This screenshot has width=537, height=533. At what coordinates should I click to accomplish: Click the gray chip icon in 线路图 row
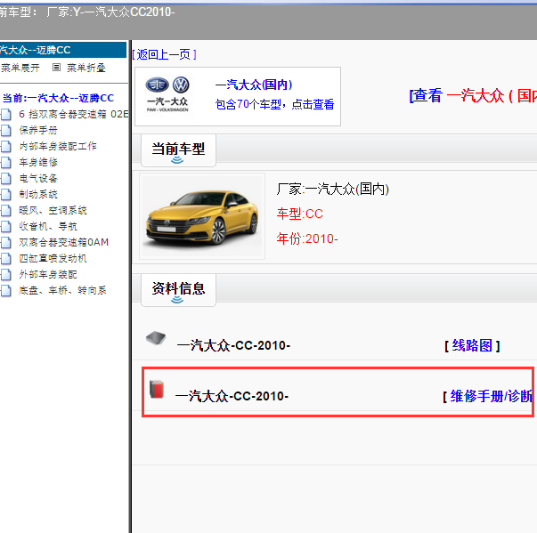coord(156,338)
